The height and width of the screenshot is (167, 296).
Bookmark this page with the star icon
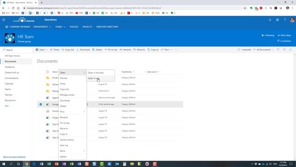[x=245, y=8]
